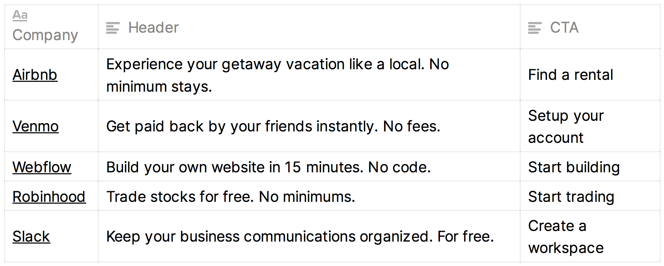Click the text icon beside Header
664x266 pixels.
click(x=113, y=28)
